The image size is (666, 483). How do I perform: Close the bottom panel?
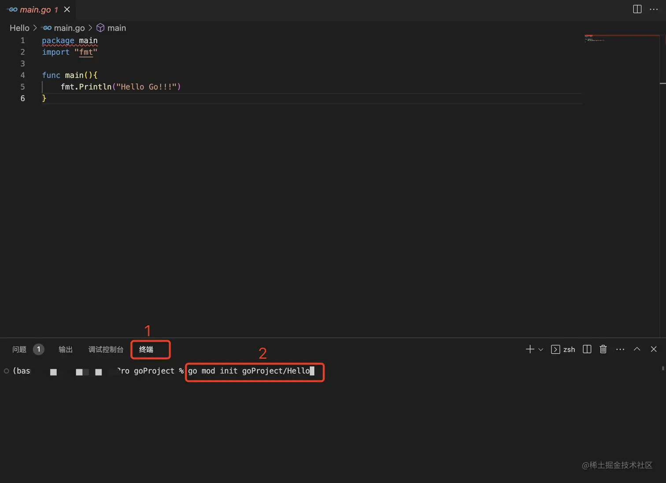click(654, 349)
